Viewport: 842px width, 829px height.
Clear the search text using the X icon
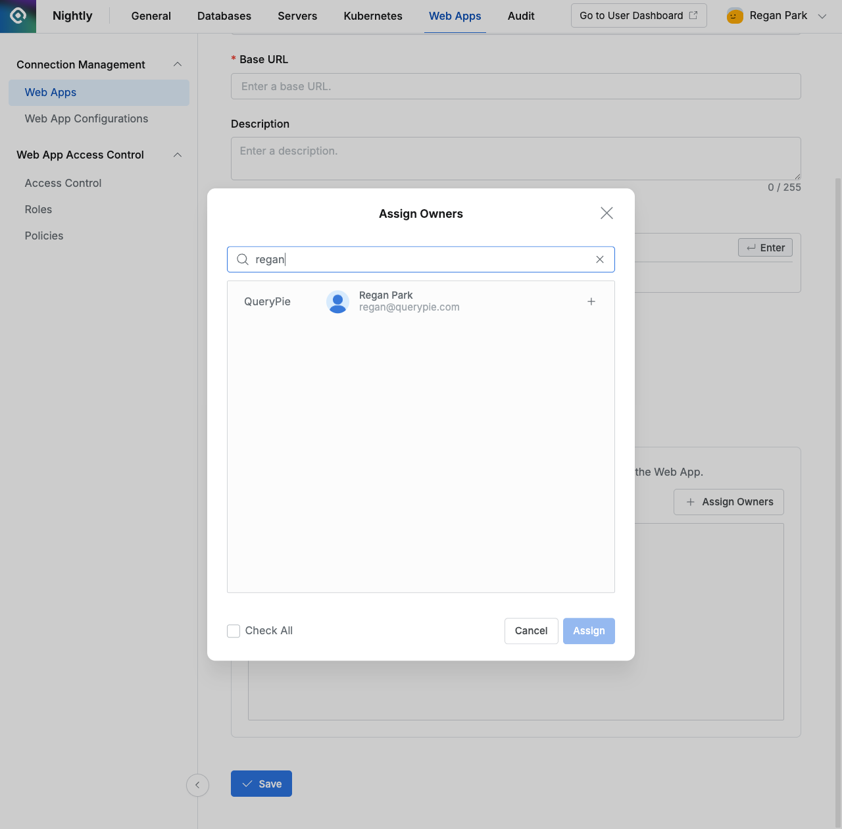[599, 259]
